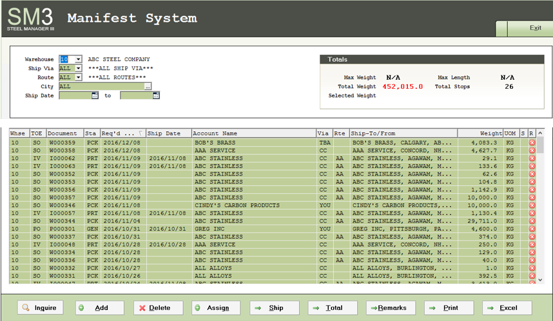Screen dimensions: 553x321
Task: Open the City lookup ellipsis button
Action: coord(148,86)
